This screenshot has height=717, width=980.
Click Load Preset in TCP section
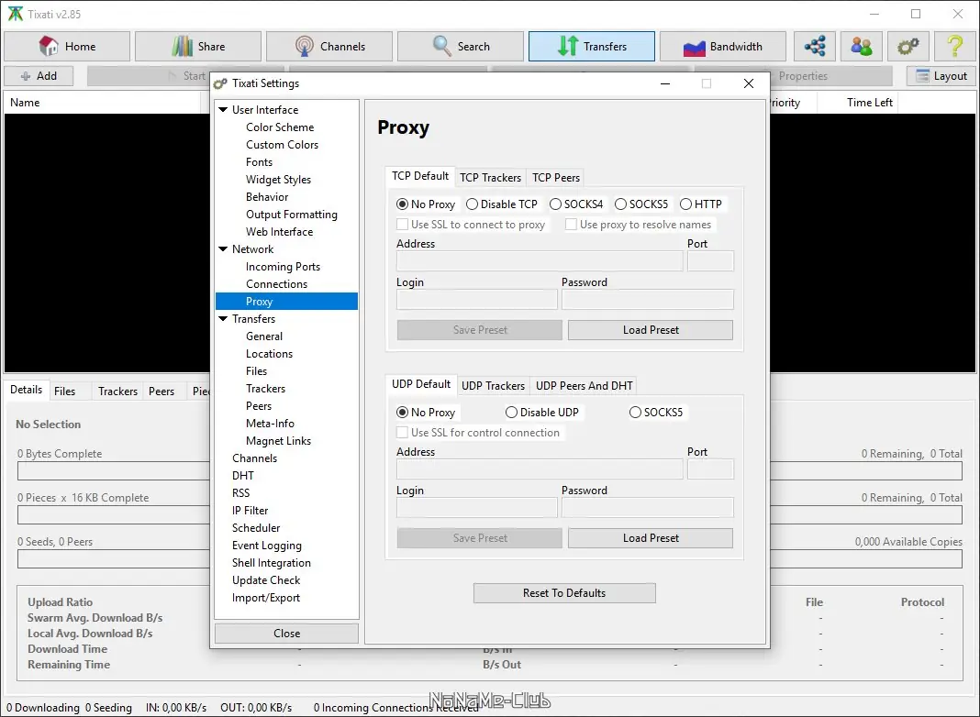pos(651,330)
